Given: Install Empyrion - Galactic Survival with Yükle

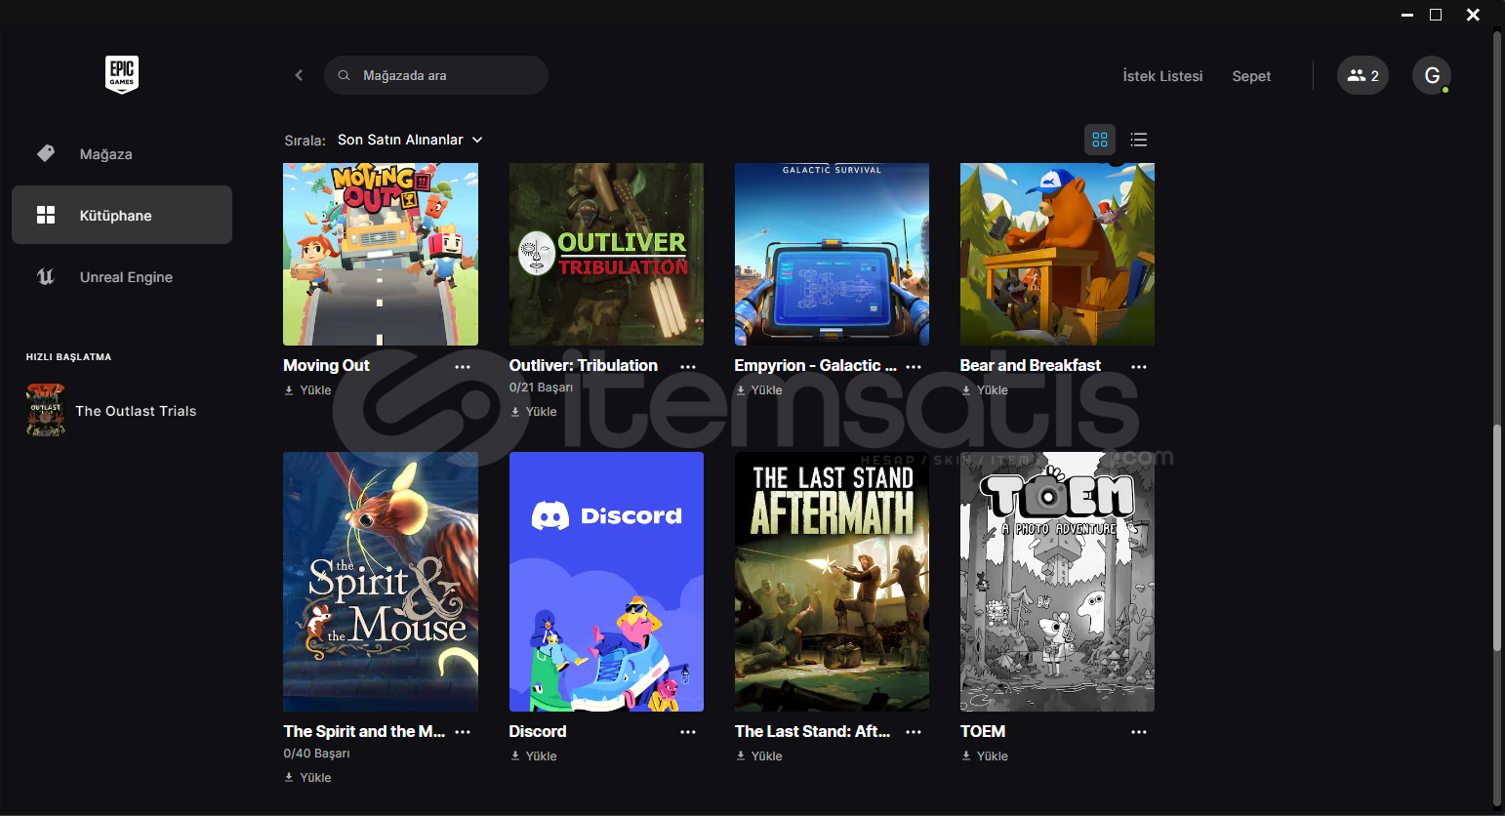Looking at the screenshot, I should (x=758, y=390).
